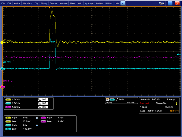Click the Single Seq acquisition mode text
The image size is (182, 137).
pyautogui.click(x=161, y=103)
